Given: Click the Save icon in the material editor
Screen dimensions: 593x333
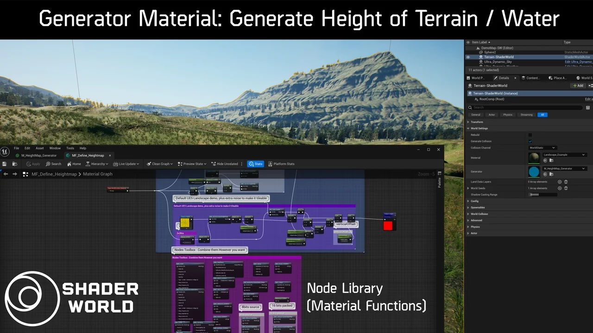Looking at the screenshot, I should pyautogui.click(x=4, y=163).
